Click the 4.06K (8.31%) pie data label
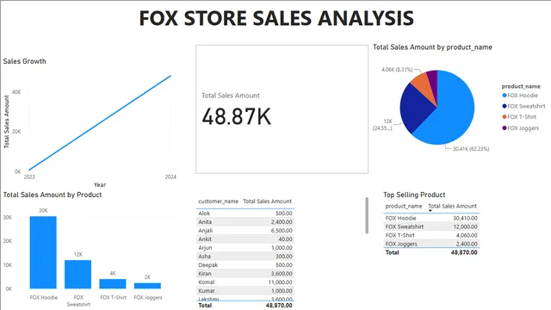The width and height of the screenshot is (551, 310). point(397,70)
